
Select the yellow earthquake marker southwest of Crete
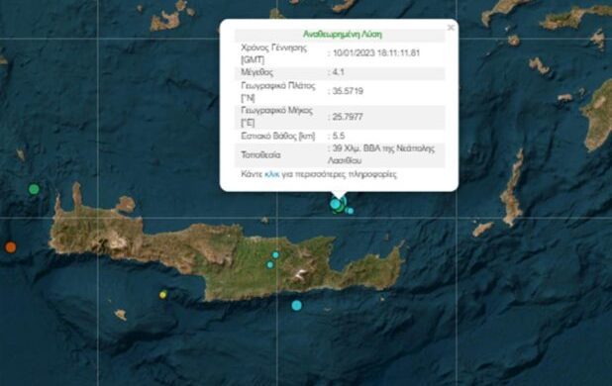162,295
